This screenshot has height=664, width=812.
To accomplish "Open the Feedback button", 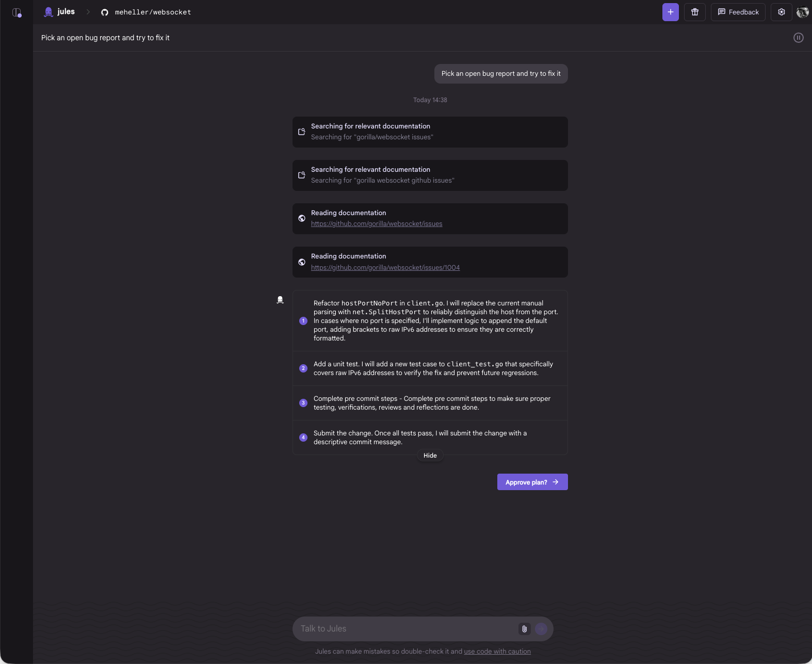I will tap(738, 12).
